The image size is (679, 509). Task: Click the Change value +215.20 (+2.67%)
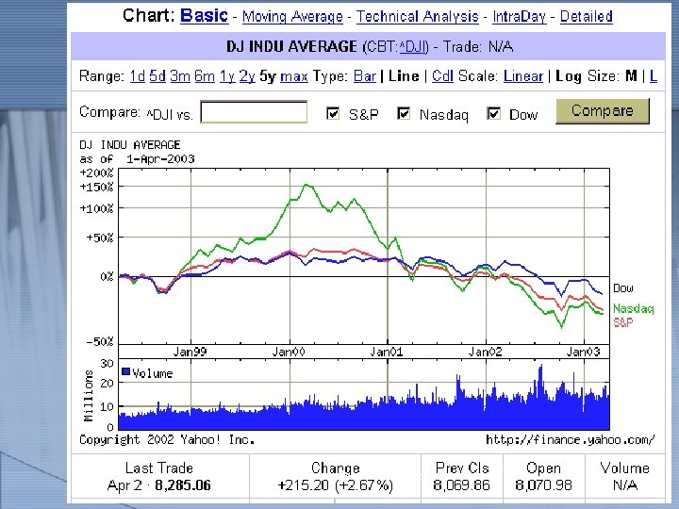click(335, 485)
